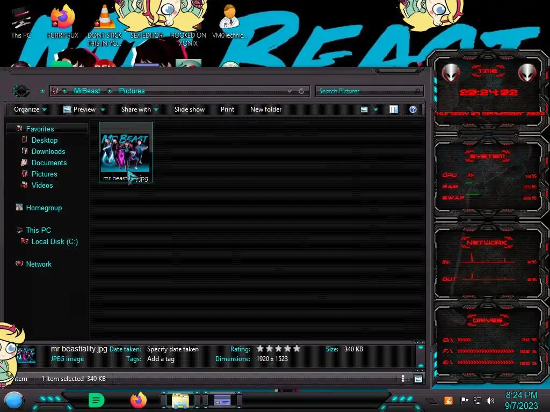Select This PC in navigation pane

pyautogui.click(x=39, y=230)
